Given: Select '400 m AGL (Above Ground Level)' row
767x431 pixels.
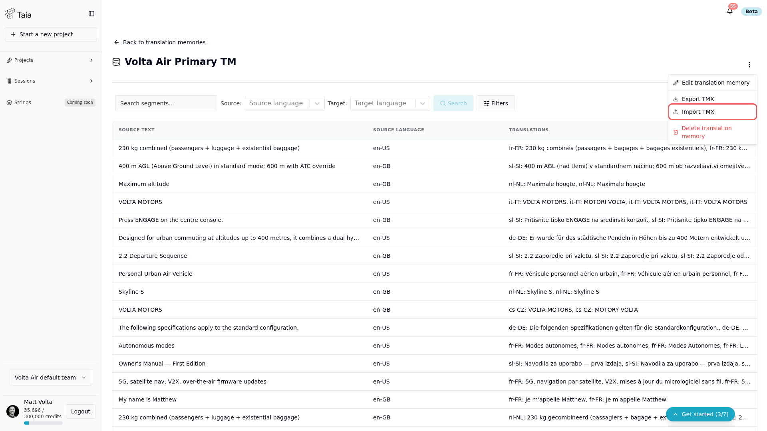Looking at the screenshot, I should tap(434, 166).
